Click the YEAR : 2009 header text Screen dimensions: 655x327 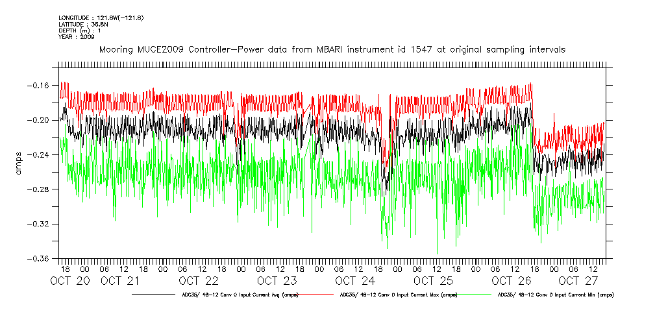click(x=77, y=37)
